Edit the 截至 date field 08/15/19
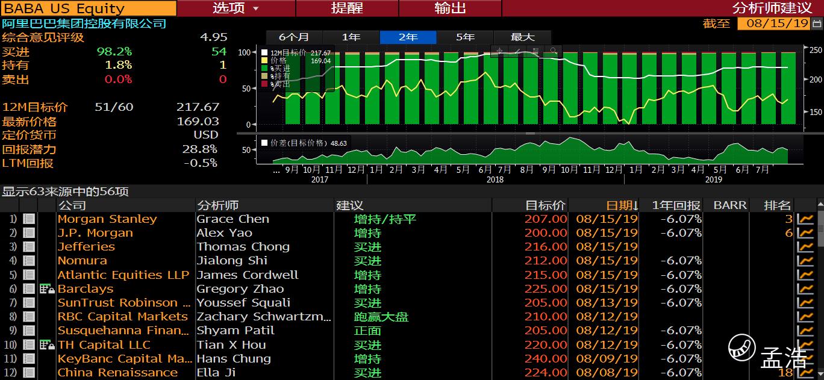 pos(773,23)
